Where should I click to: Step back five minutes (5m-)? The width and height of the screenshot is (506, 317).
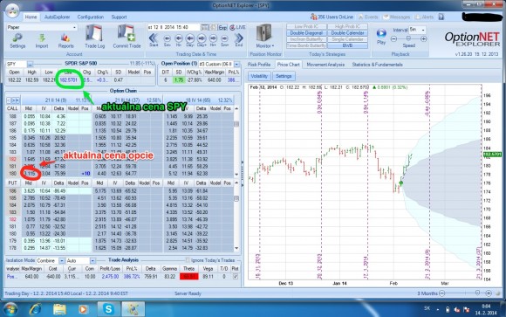coord(167,40)
